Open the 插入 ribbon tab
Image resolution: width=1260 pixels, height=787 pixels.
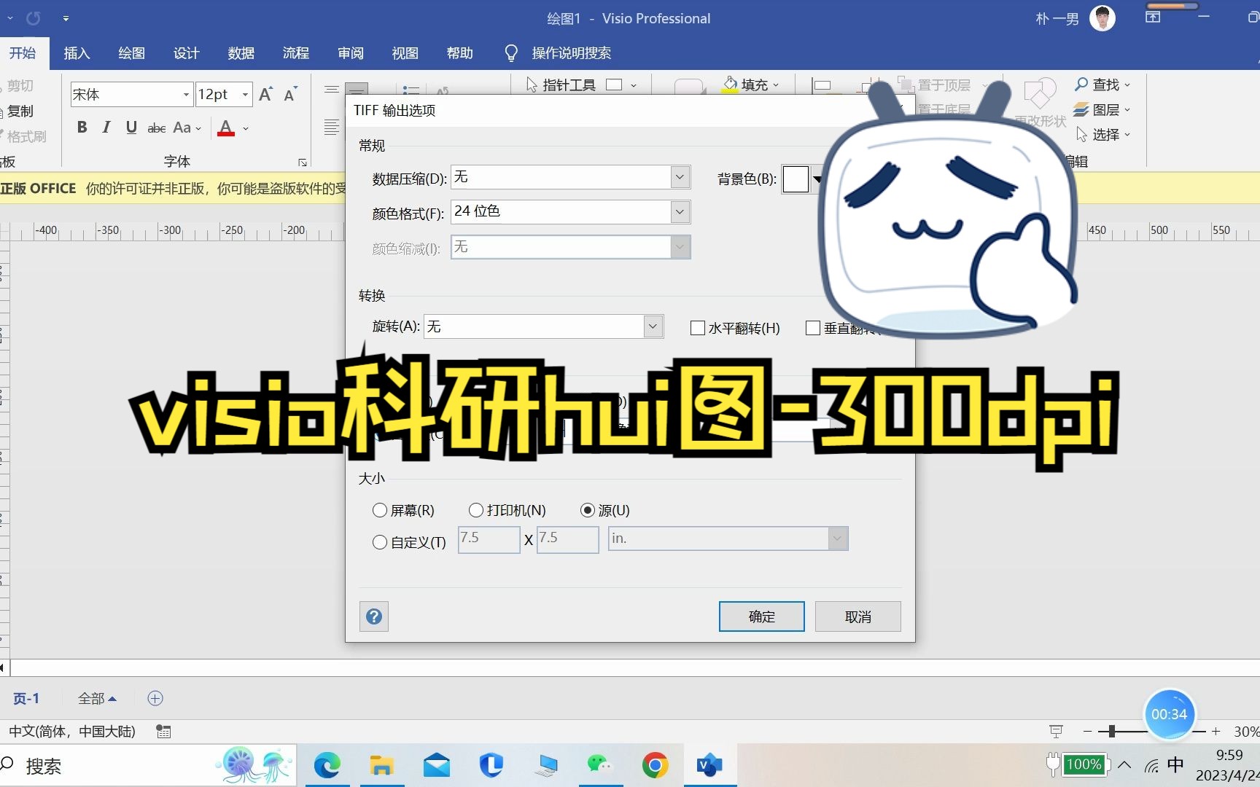77,53
